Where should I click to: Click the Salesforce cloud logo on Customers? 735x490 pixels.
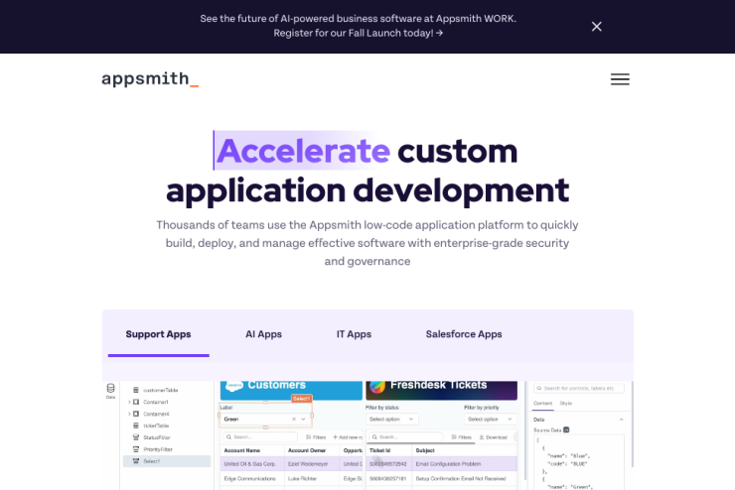pos(233,386)
